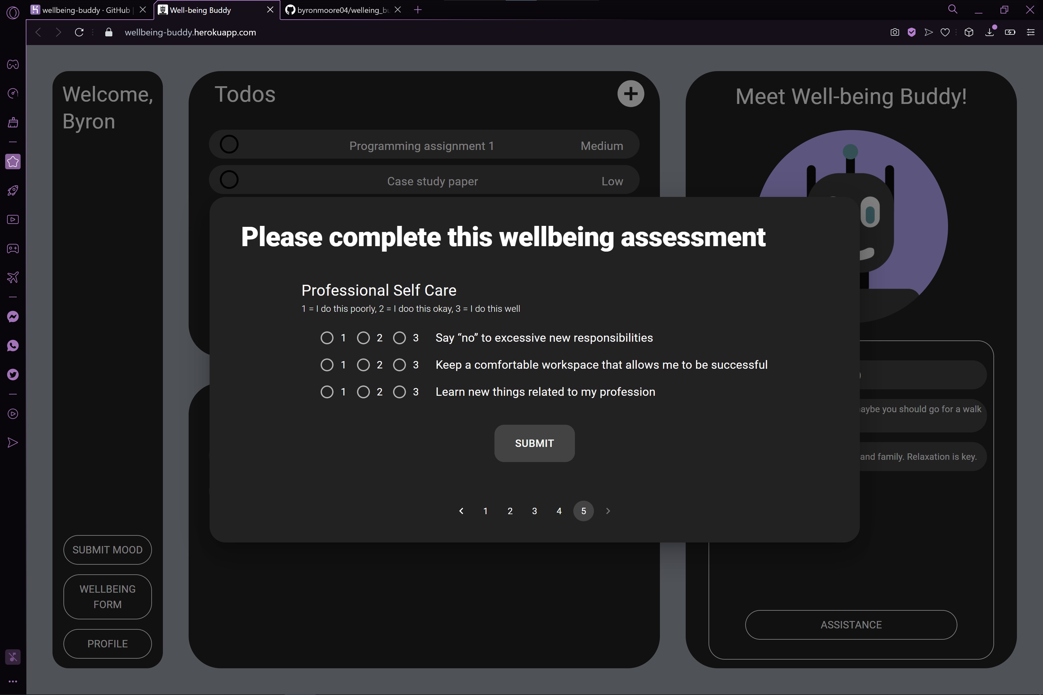Viewport: 1043px width, 695px height.
Task: Select rating 3 for saying no to responsibilities
Action: [x=399, y=338]
